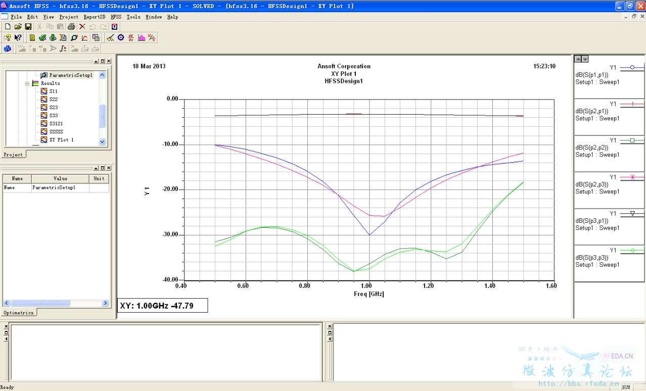Open the help topics question-mark icon
The height and width of the screenshot is (391, 646).
pyautogui.click(x=7, y=38)
